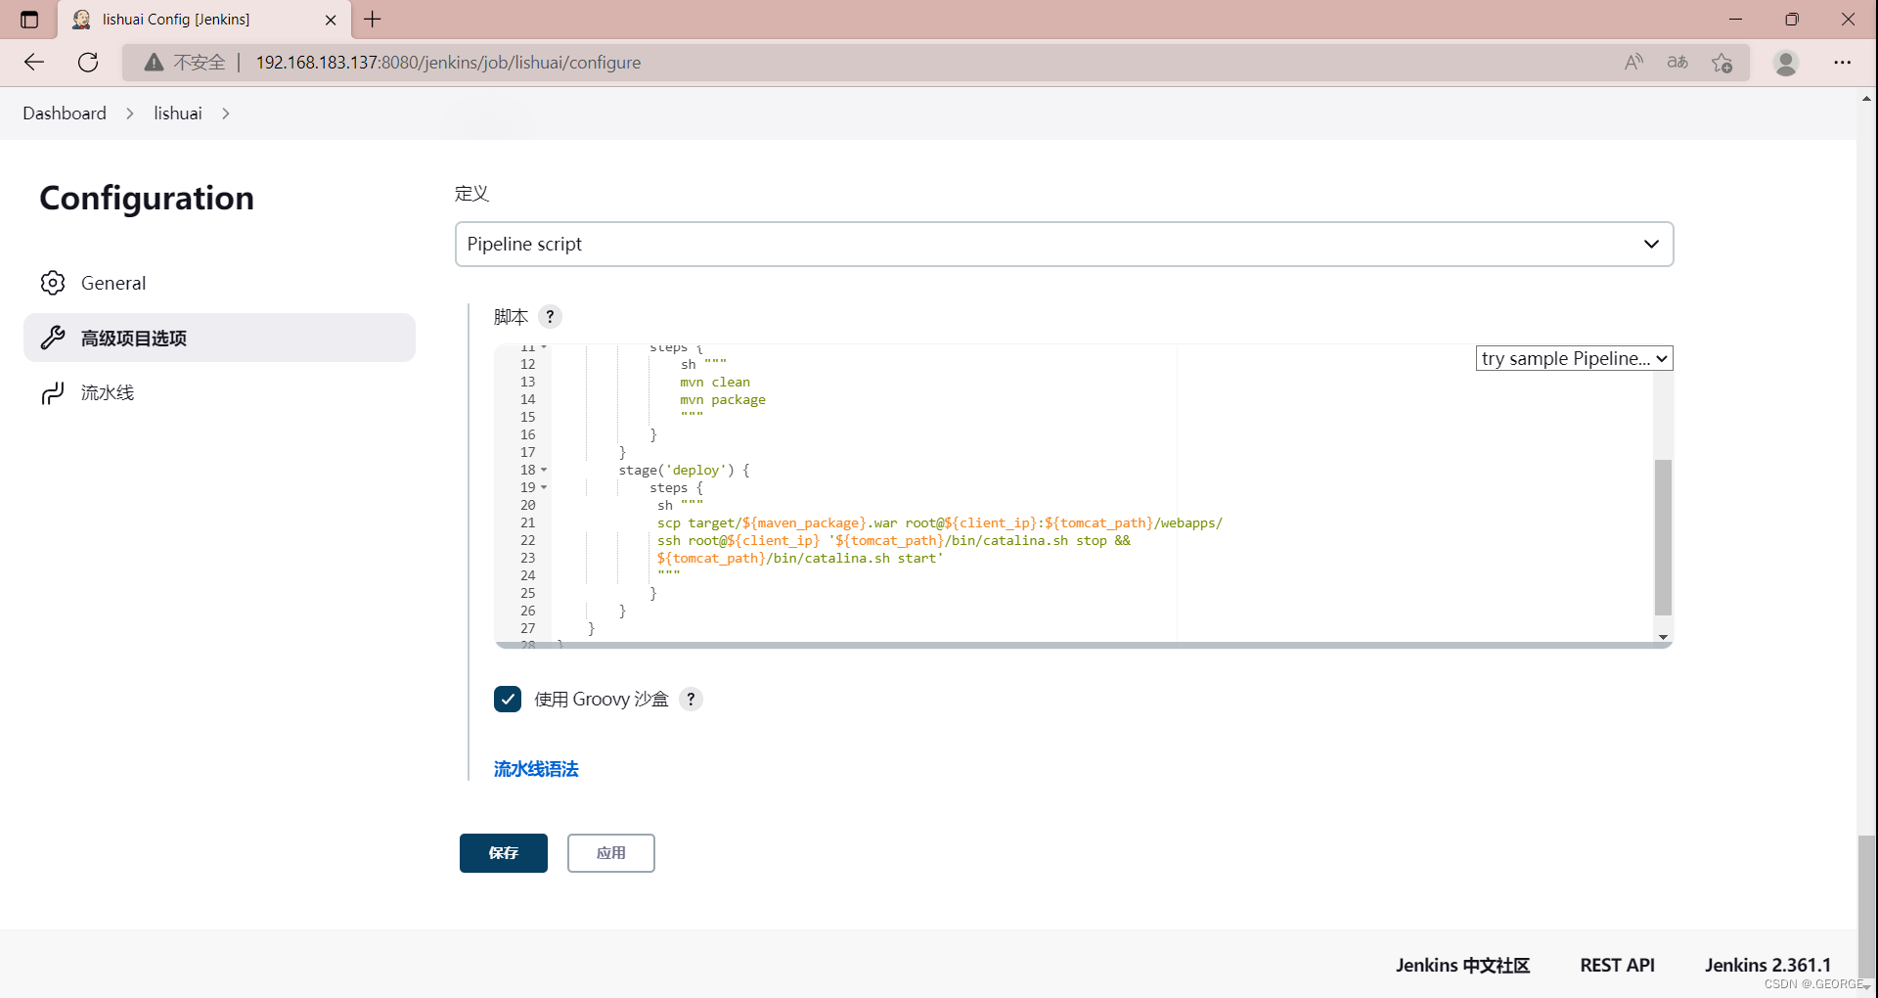1878x998 pixels.
Task: Click the stage('deploy') line
Action: (684, 470)
